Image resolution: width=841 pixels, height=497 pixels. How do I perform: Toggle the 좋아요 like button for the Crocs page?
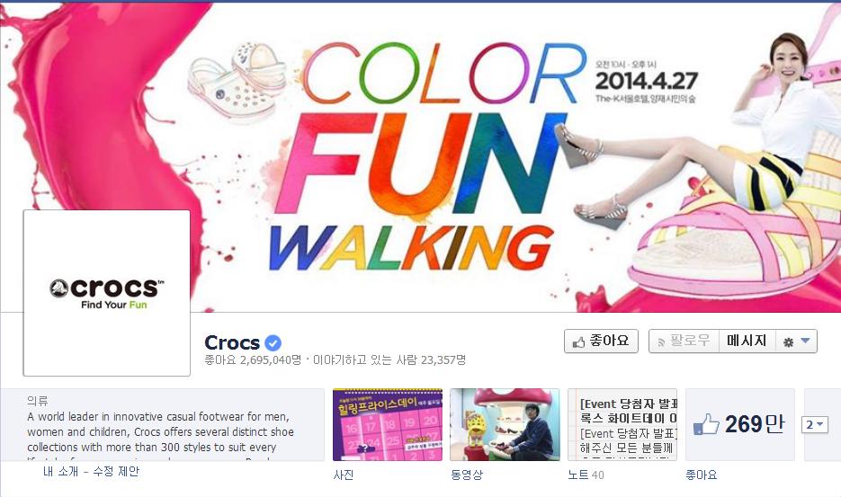[601, 341]
